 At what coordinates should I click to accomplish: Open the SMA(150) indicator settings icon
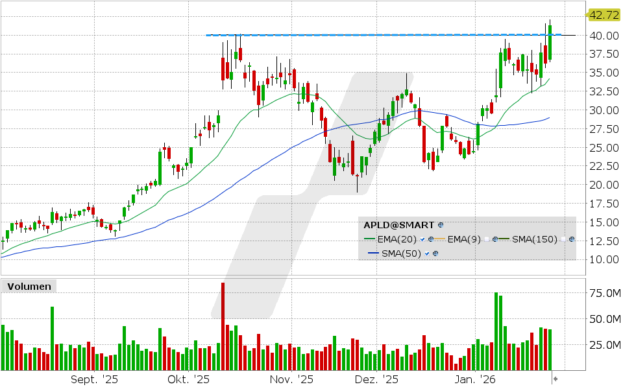point(572,239)
